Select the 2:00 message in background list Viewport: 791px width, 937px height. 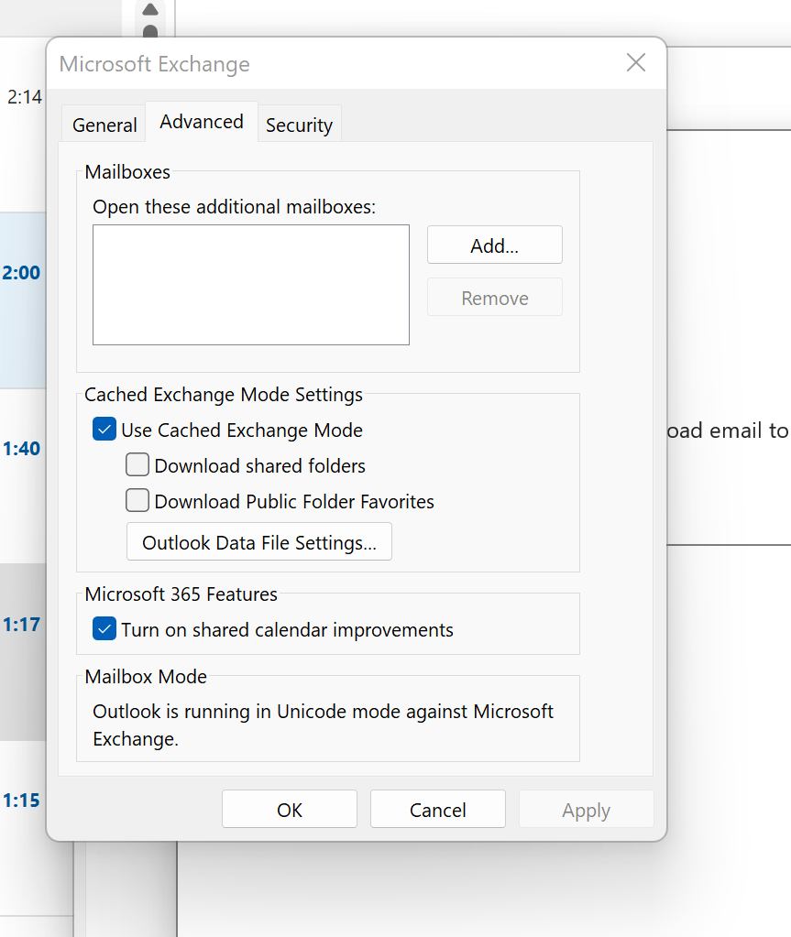pyautogui.click(x=23, y=300)
